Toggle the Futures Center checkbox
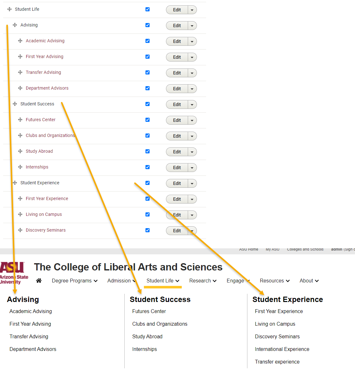355x373 pixels. (147, 120)
